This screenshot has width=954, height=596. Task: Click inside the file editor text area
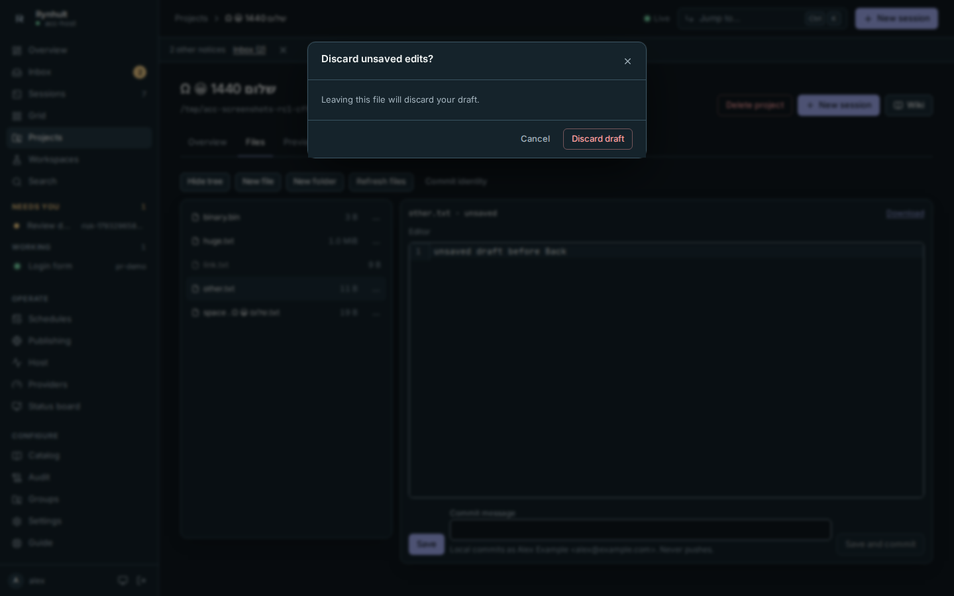[666, 370]
